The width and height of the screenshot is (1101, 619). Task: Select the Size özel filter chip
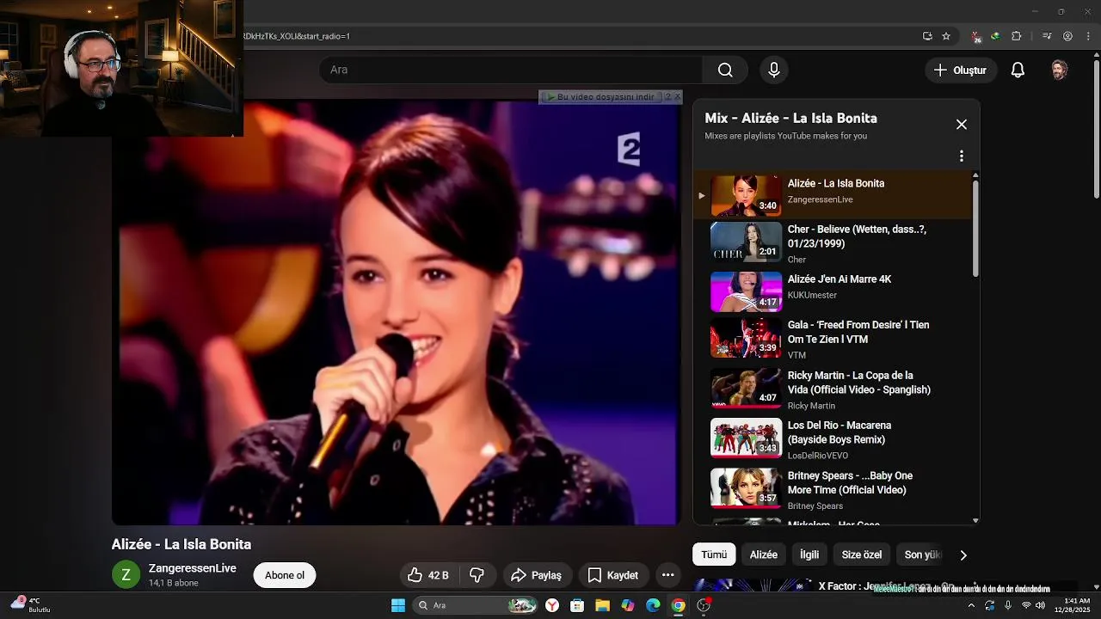click(x=862, y=555)
